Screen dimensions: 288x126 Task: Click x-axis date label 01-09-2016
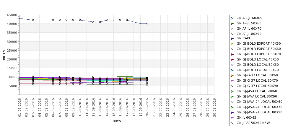tap(20, 107)
